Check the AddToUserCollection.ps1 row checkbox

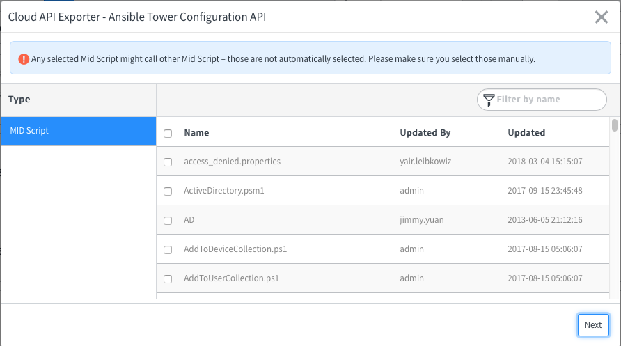tap(168, 279)
